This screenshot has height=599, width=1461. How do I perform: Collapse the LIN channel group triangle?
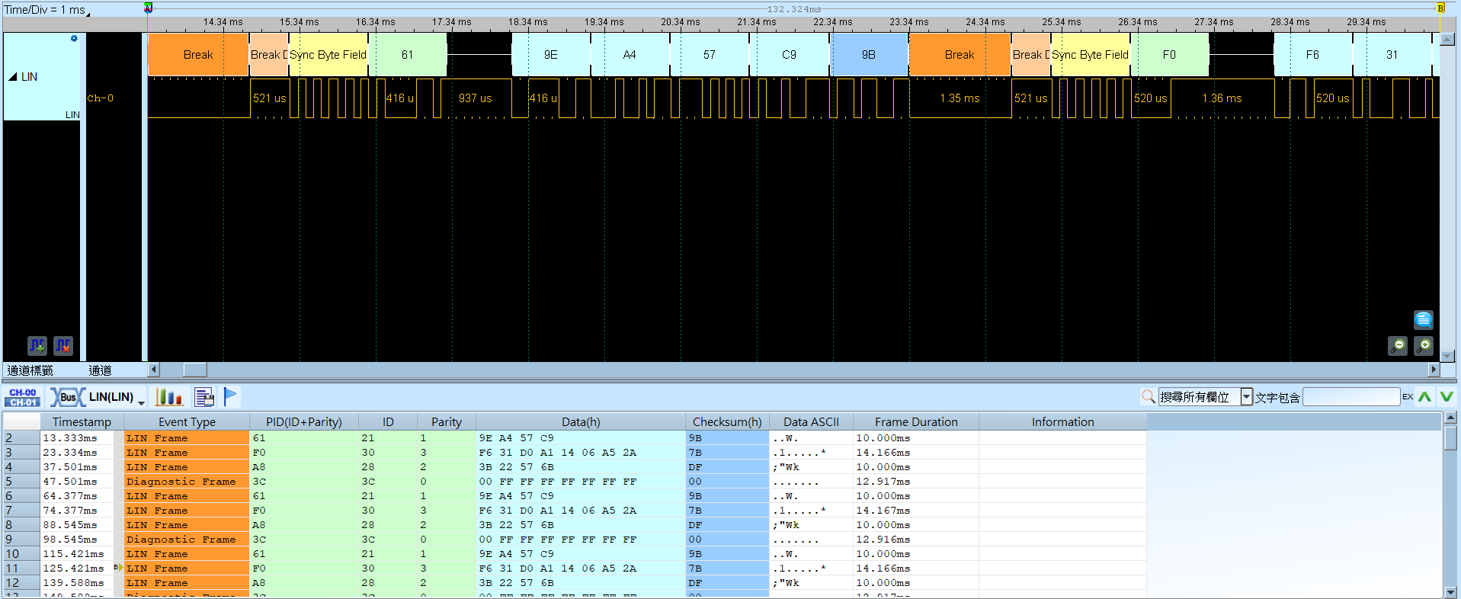tap(13, 77)
